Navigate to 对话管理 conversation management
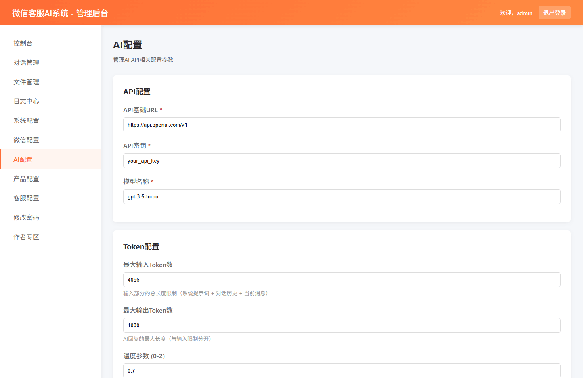 point(26,63)
